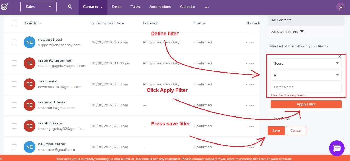The height and width of the screenshot is (161, 350).
Task: Open the more options ellipsis in navbar
Action: (207, 7)
